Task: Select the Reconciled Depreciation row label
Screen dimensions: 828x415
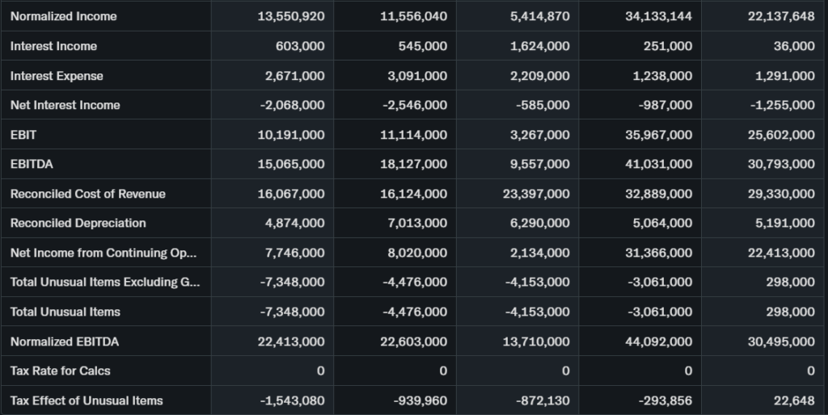Action: 78,223
